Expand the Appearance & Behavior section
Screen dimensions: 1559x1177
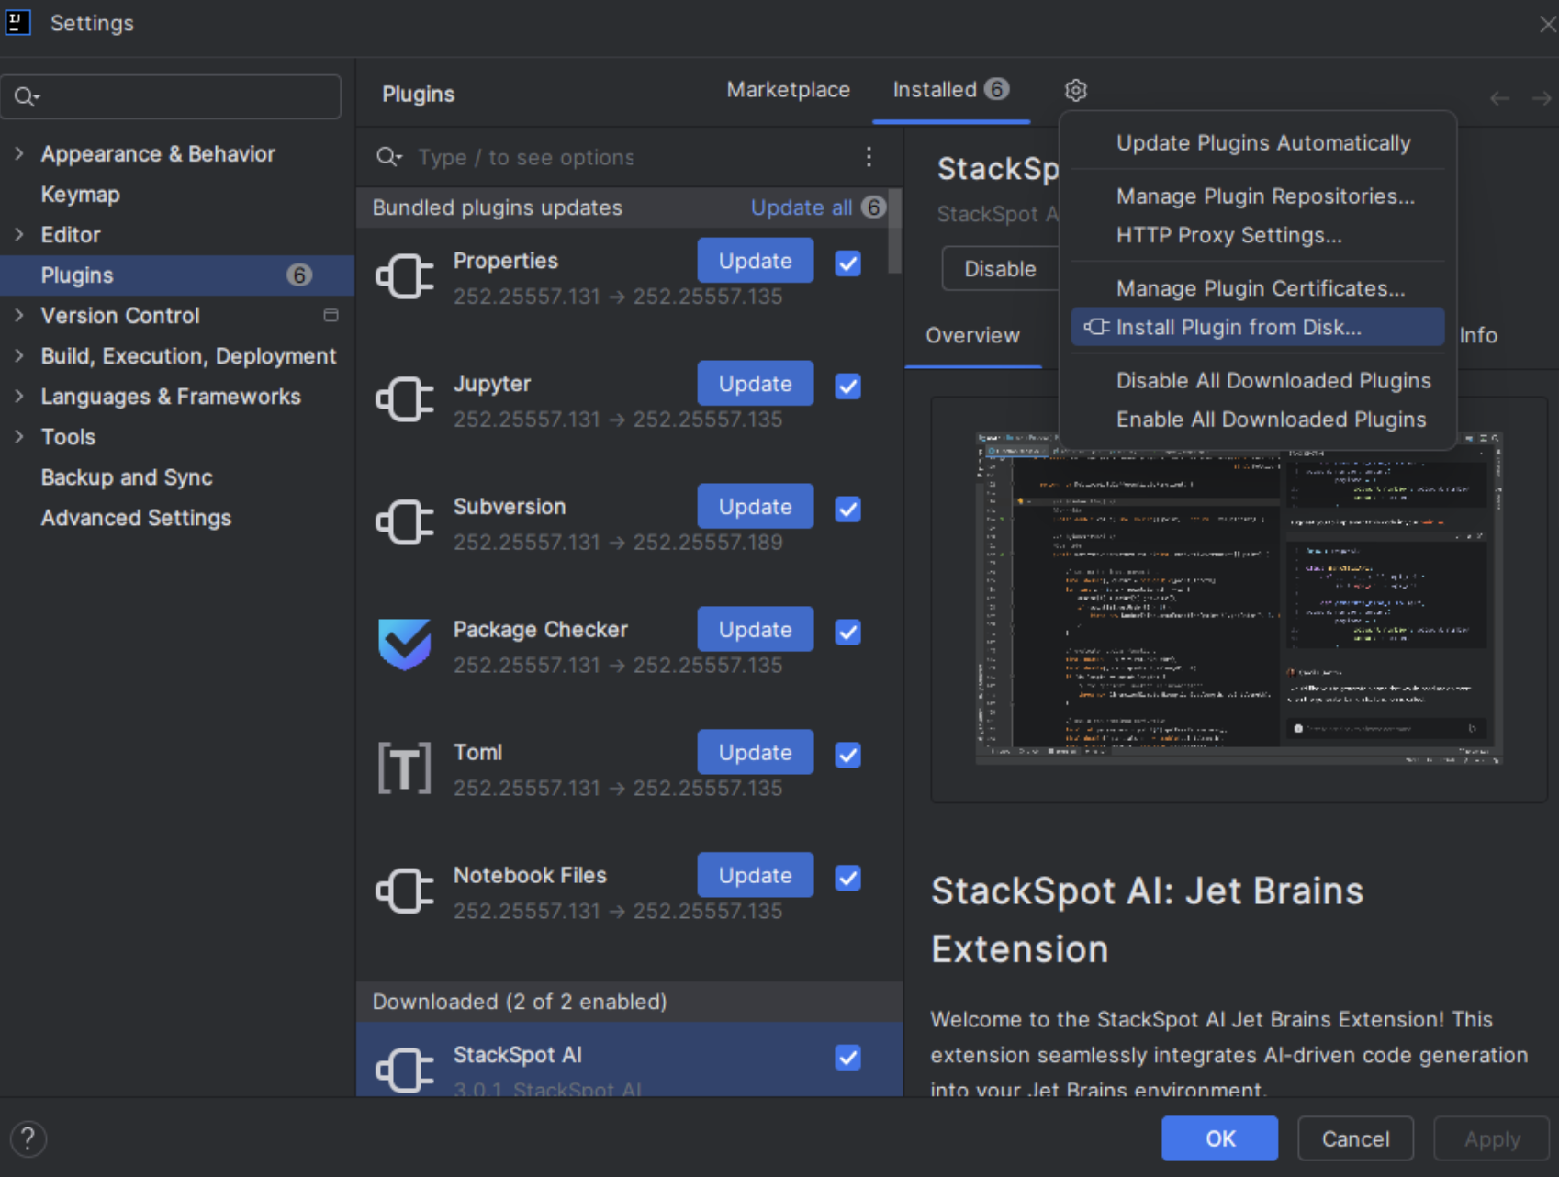[19, 154]
